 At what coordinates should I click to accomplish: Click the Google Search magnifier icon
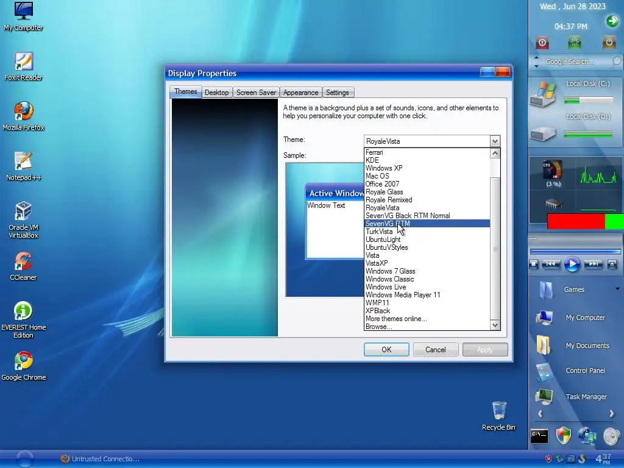pos(615,62)
